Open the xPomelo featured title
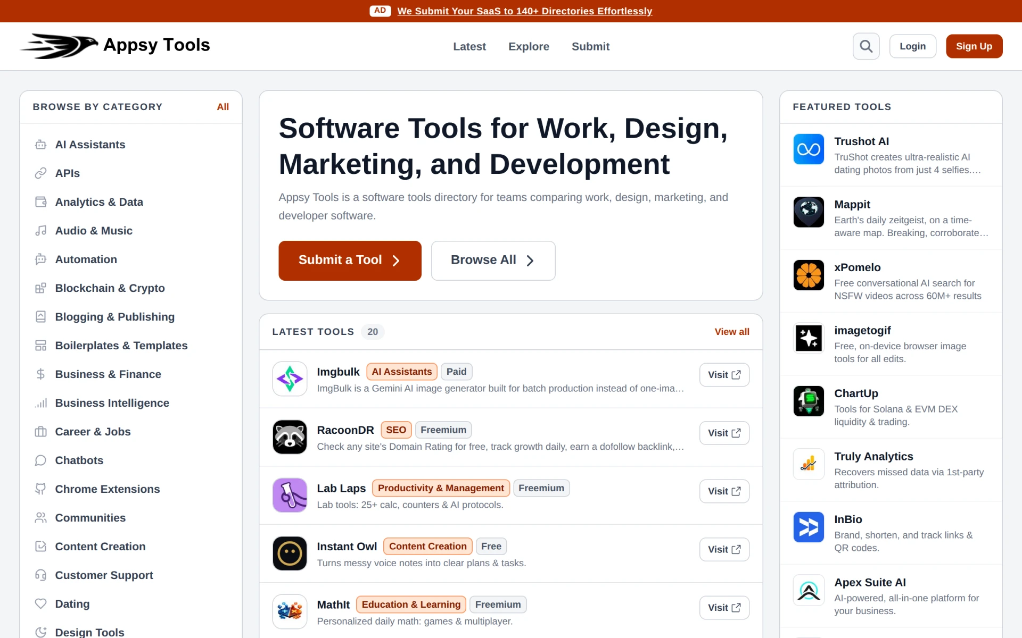The width and height of the screenshot is (1022, 638). (857, 267)
